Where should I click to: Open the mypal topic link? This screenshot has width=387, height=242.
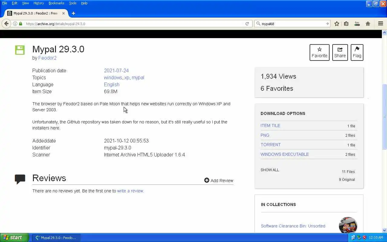(138, 77)
